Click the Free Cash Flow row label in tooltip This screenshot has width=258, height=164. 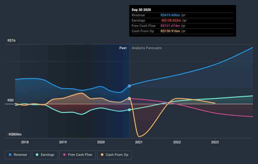pos(144,26)
